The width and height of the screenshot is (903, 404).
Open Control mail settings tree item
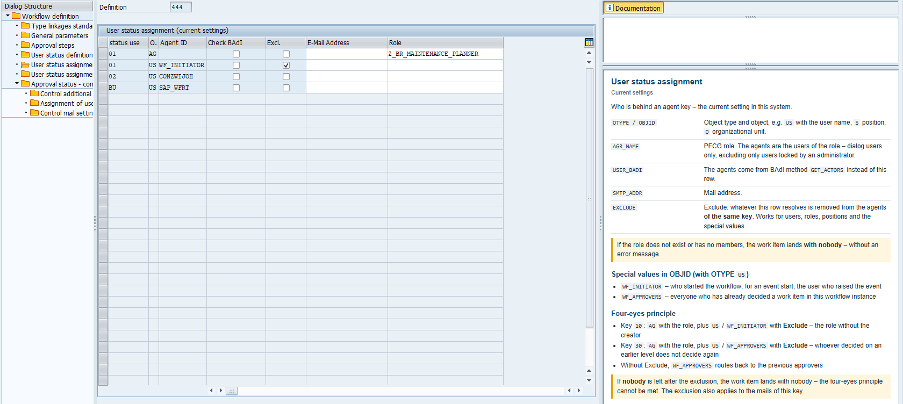tap(66, 113)
